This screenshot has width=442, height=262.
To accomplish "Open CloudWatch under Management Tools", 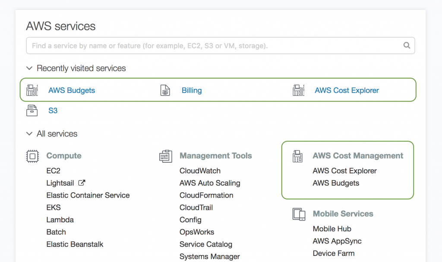I will [x=200, y=171].
